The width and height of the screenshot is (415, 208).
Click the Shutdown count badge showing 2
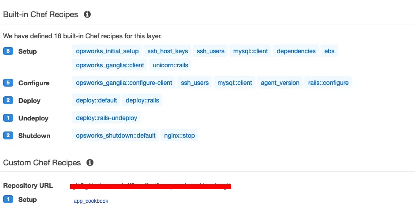(x=8, y=135)
